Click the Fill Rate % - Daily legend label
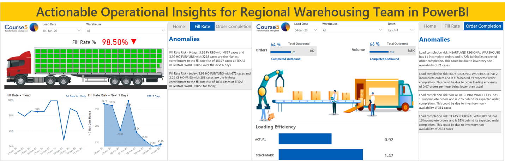Viewport: 505px width, 161px height. click(76, 96)
